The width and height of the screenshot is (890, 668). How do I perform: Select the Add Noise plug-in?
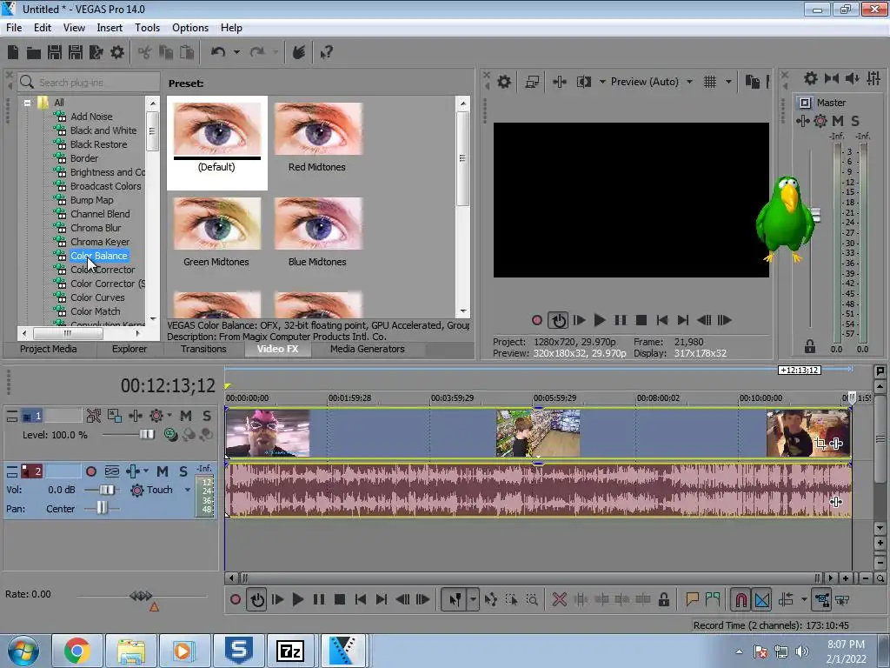click(x=91, y=117)
